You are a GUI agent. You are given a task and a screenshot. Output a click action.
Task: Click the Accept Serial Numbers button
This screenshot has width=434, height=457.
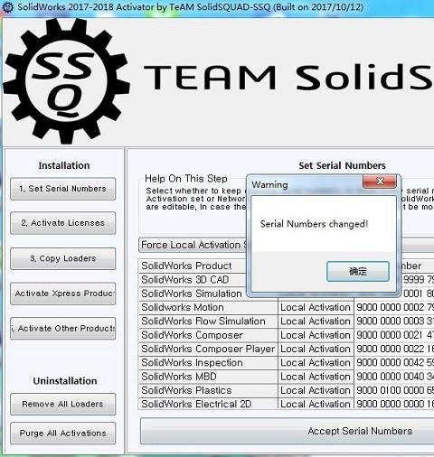coord(287,431)
